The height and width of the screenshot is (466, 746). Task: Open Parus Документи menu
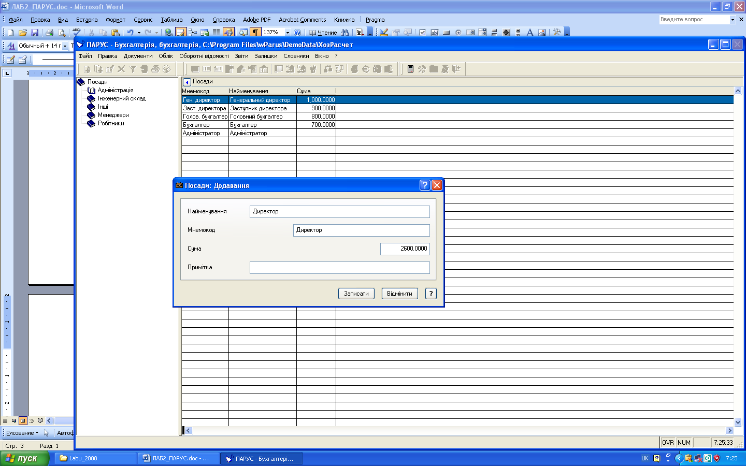[138, 56]
